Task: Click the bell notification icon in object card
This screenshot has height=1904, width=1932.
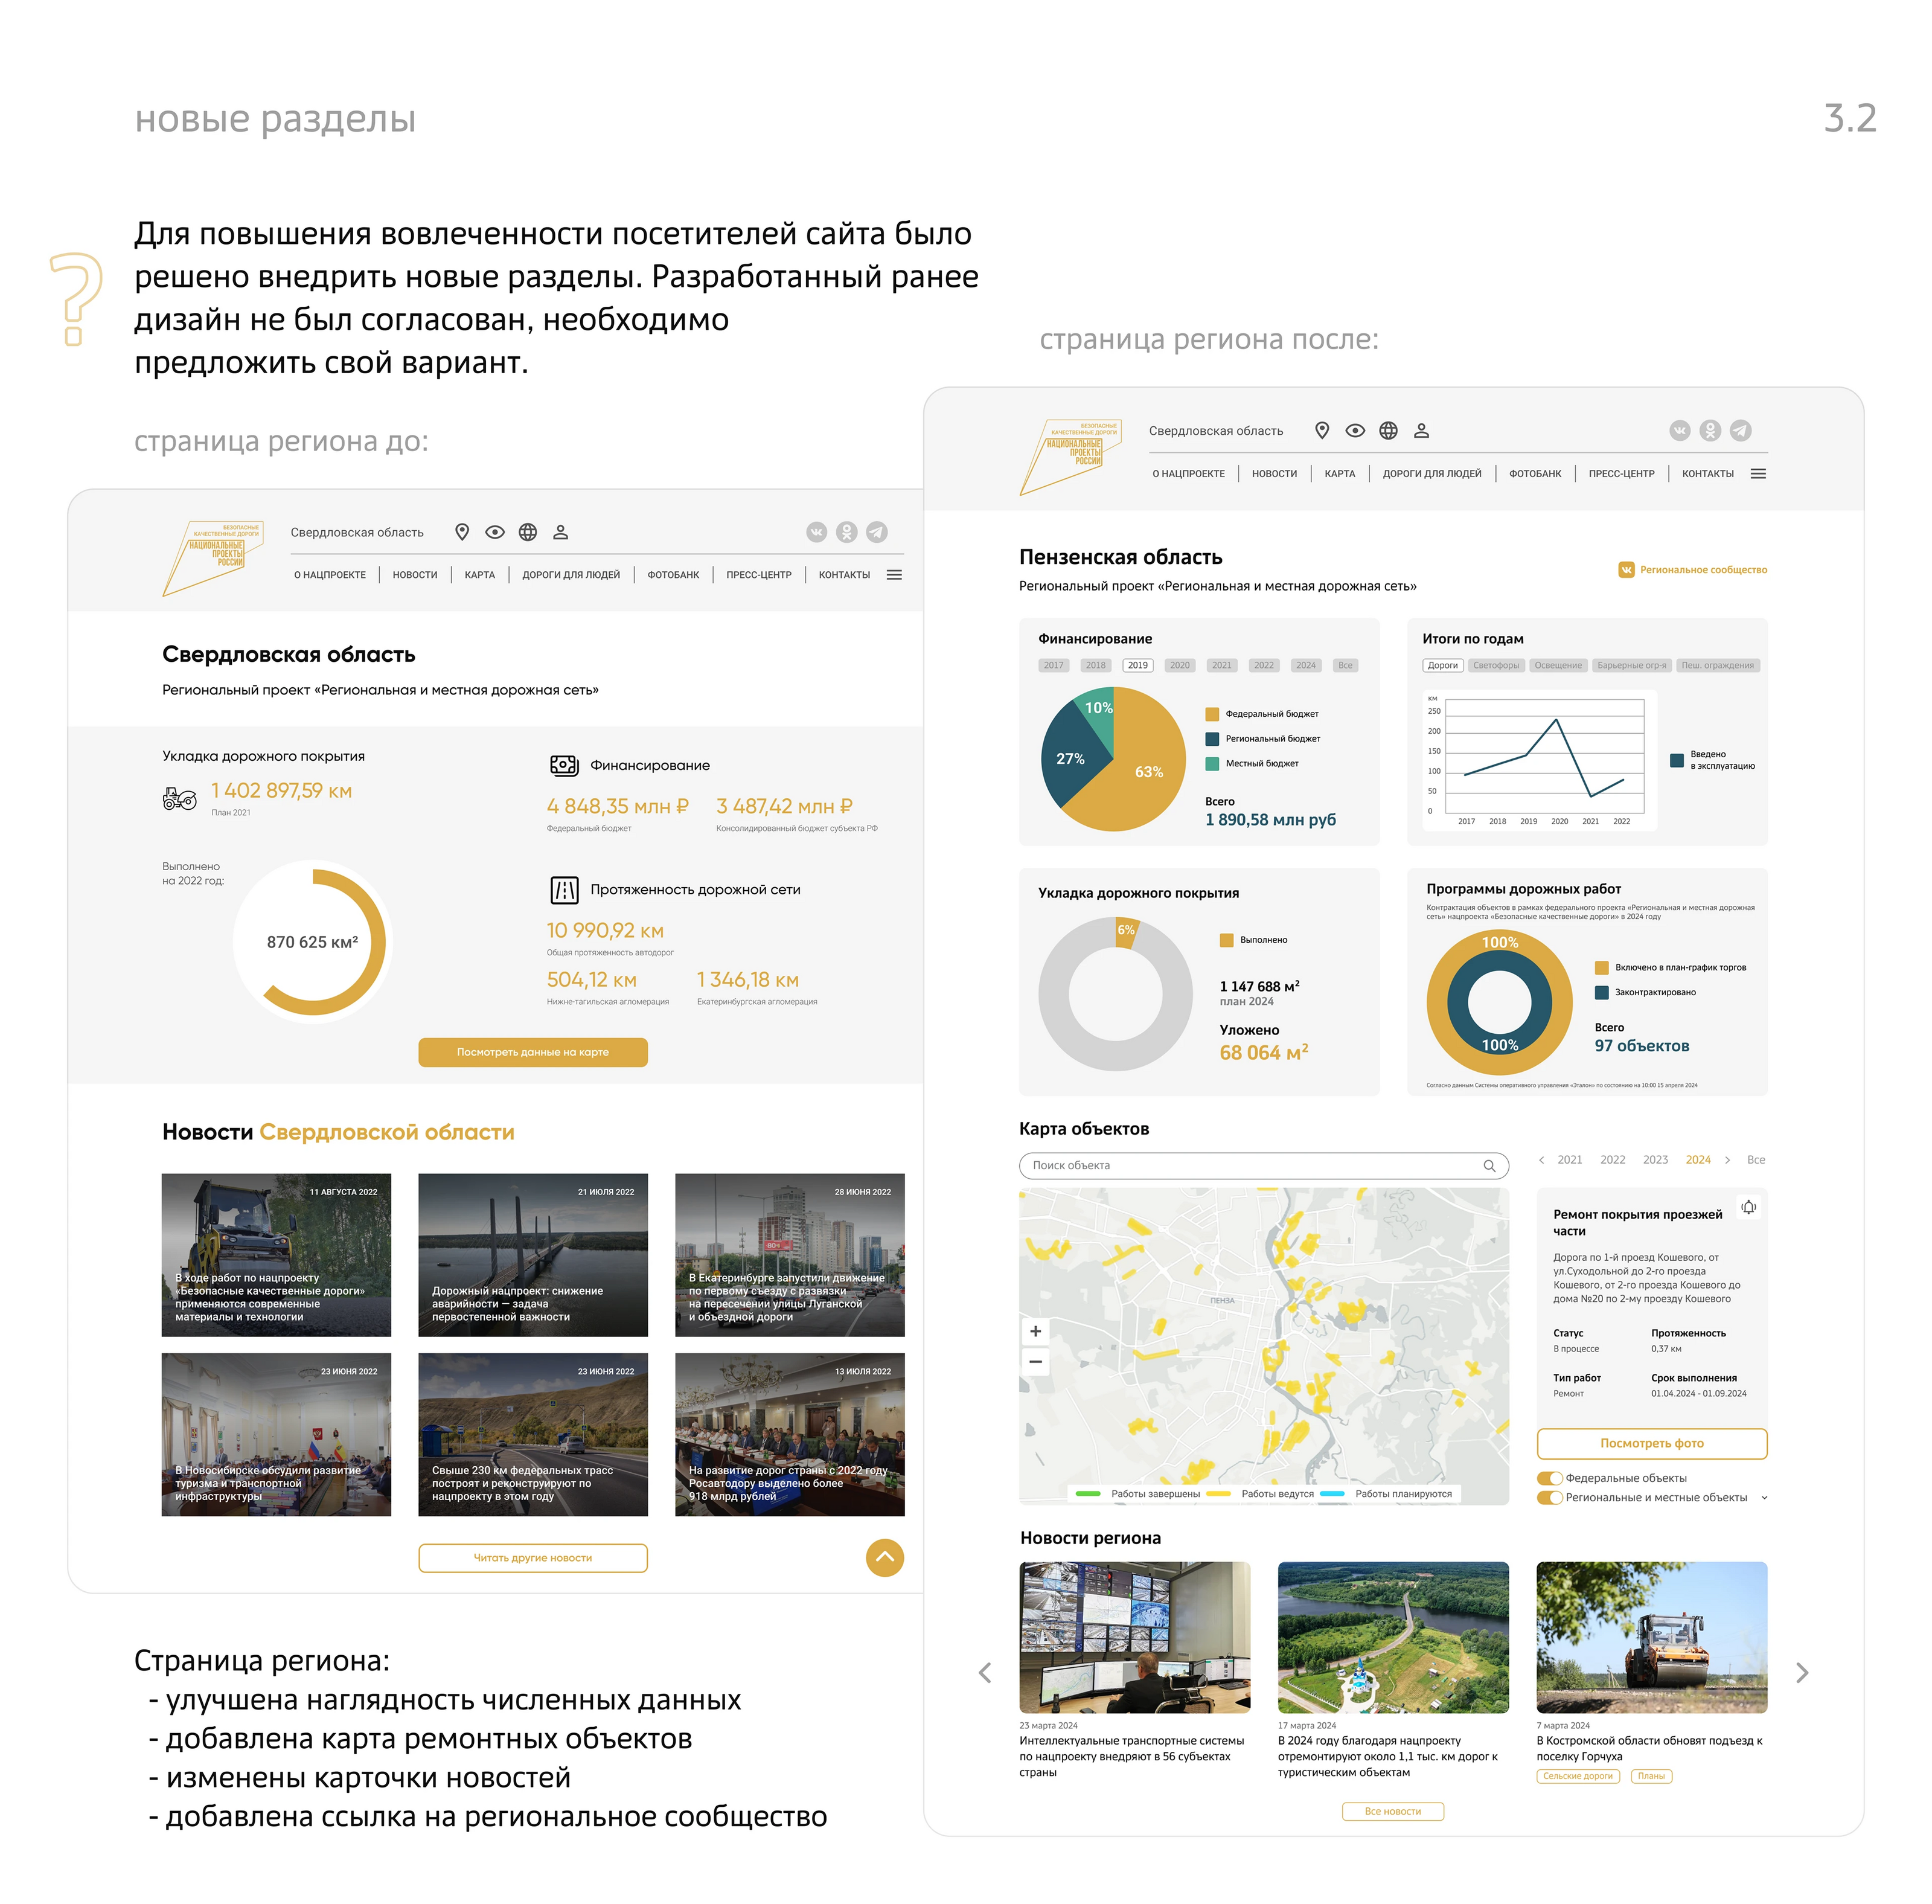Action: [x=1748, y=1208]
